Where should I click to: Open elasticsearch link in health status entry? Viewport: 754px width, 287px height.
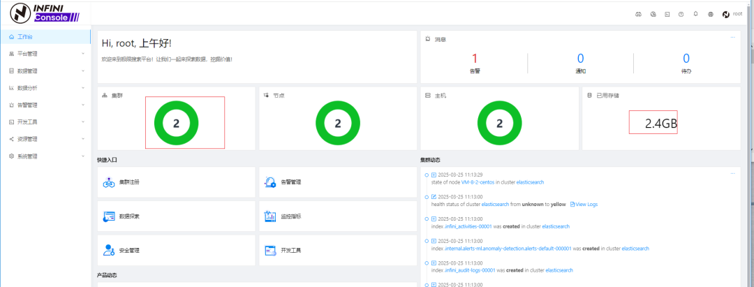tap(495, 205)
